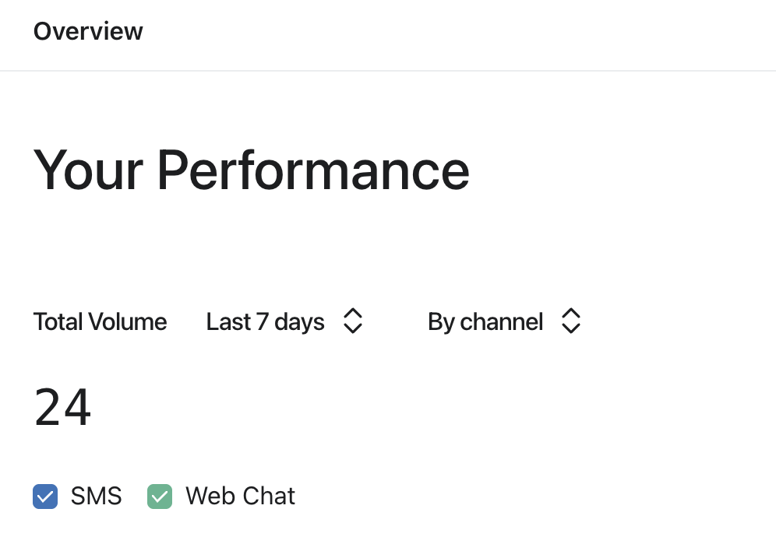The height and width of the screenshot is (551, 776).
Task: Click the upward arrow of the By channel selector
Action: 571,314
